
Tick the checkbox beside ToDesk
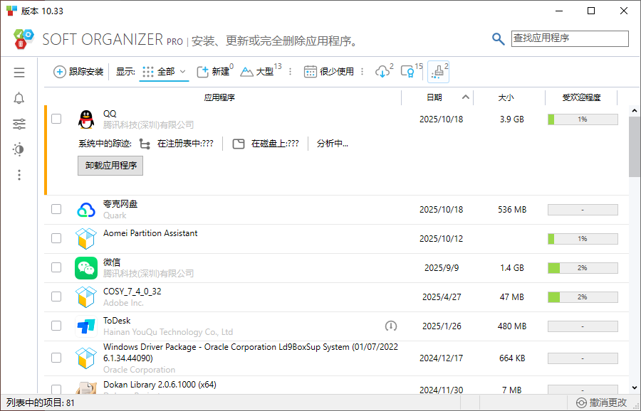(x=56, y=326)
